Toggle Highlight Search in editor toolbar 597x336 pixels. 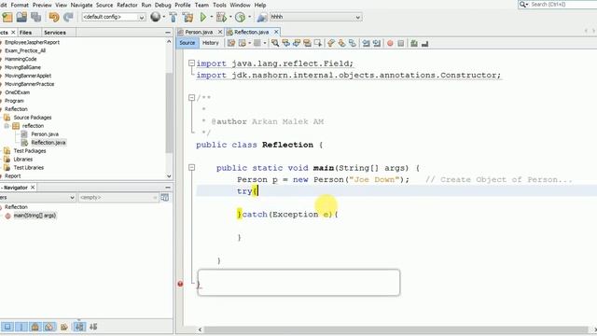(307, 44)
